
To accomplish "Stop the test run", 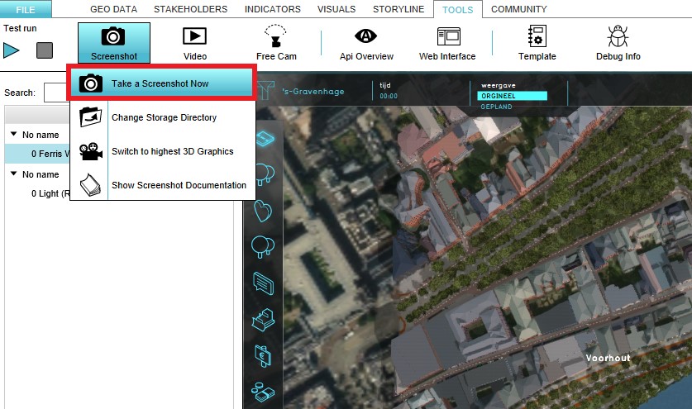I will click(45, 50).
